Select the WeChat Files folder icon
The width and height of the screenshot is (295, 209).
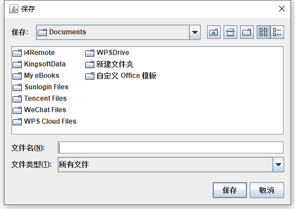(17, 110)
